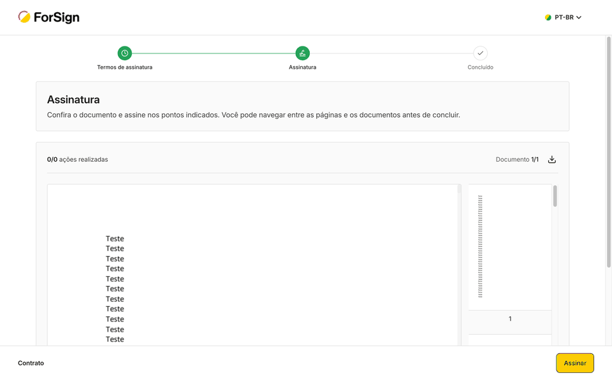Click the Contrato label in the footer
Viewport: 612px width, 380px height.
(x=31, y=363)
